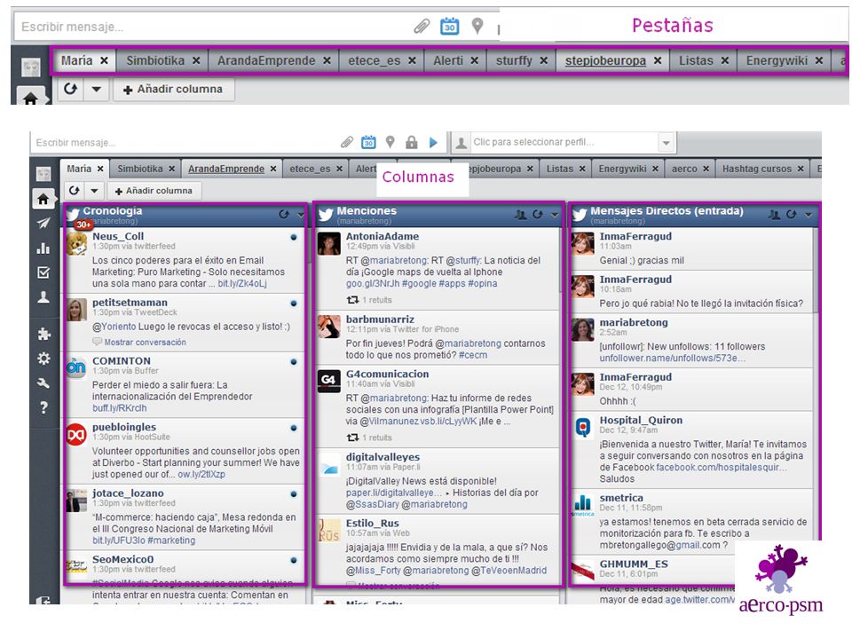
Task: Select the Alerti tab in the upper strip
Action: [x=448, y=61]
